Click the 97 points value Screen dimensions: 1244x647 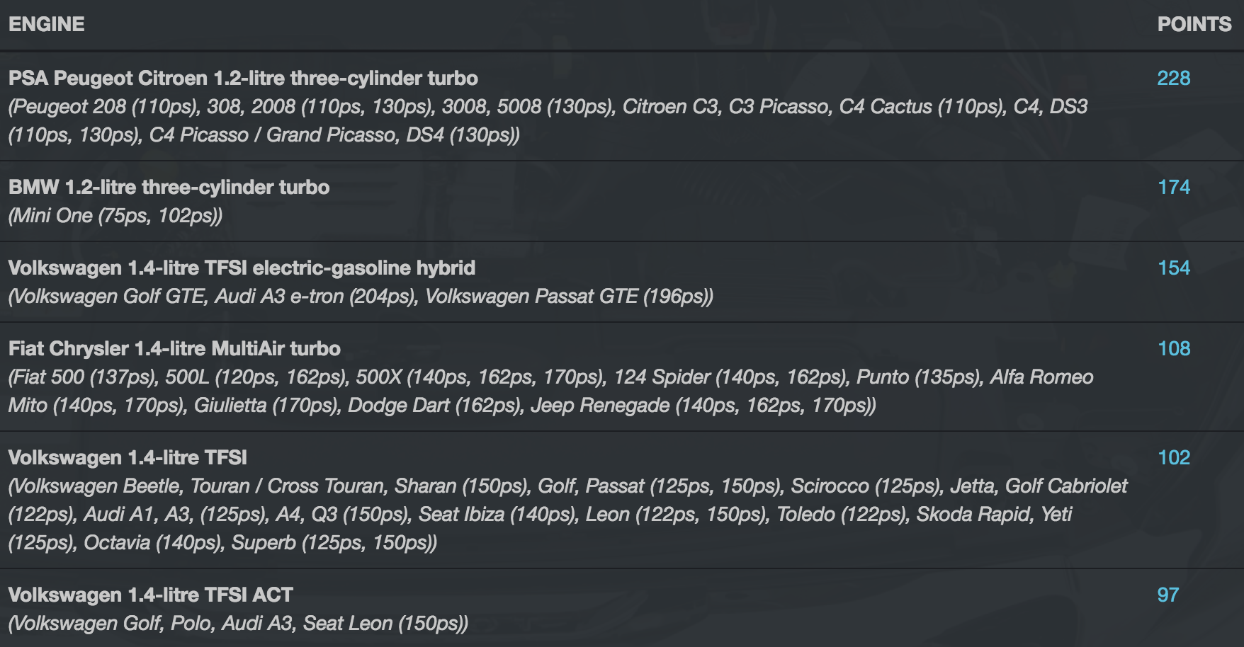pos(1167,595)
